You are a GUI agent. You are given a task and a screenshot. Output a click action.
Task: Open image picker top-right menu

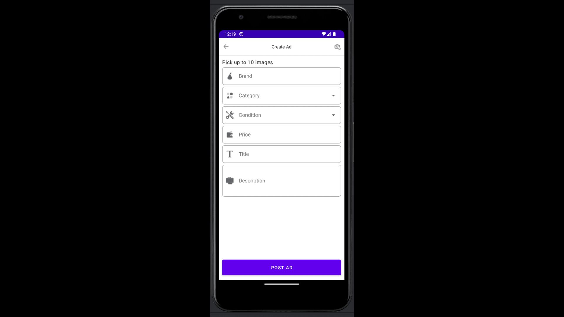coord(337,46)
